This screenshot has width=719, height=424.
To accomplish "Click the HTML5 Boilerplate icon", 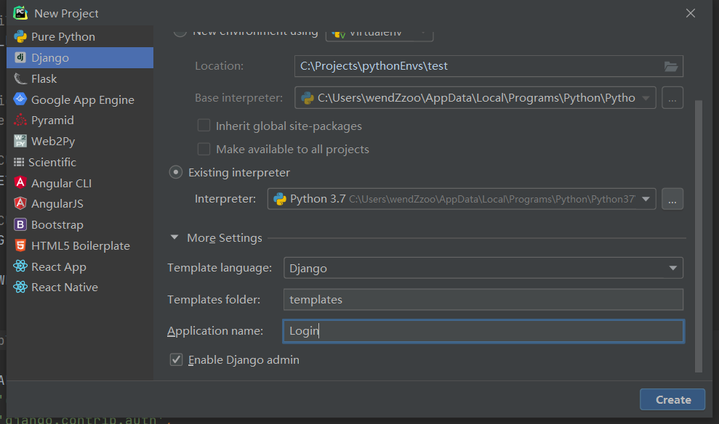I will point(20,245).
